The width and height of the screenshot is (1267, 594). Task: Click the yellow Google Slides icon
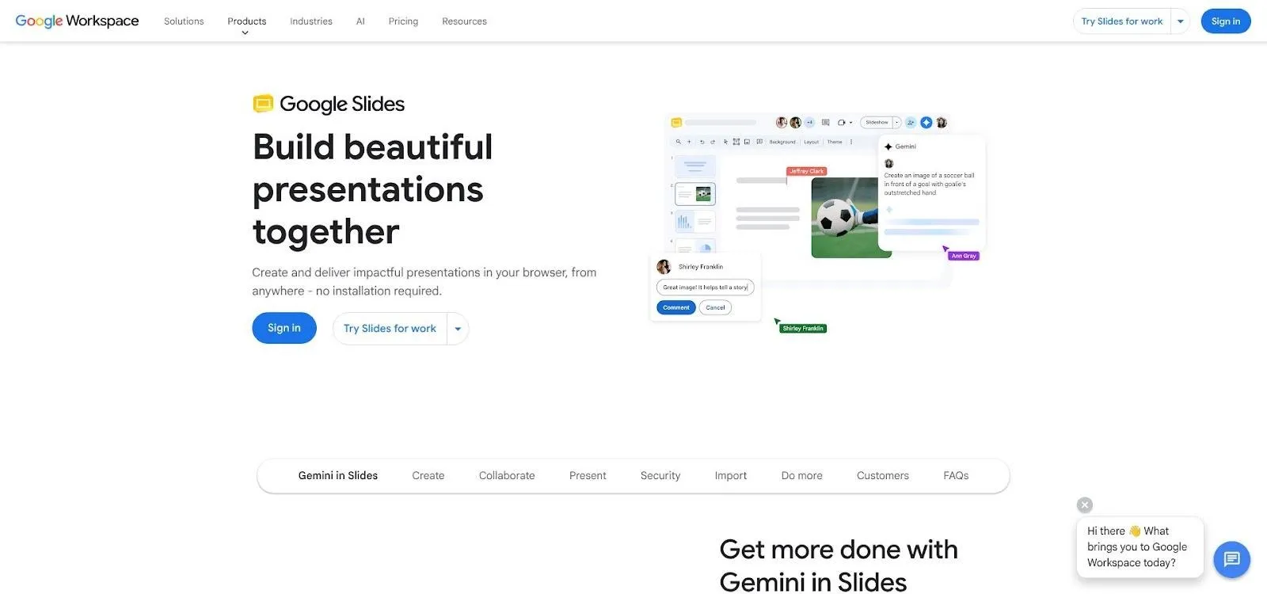point(263,104)
